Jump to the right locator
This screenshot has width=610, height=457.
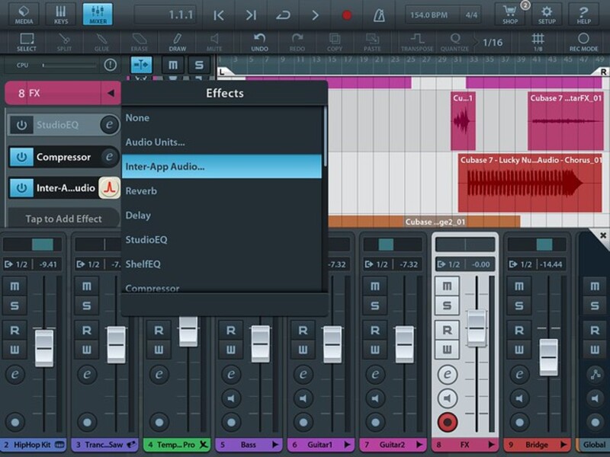(251, 15)
